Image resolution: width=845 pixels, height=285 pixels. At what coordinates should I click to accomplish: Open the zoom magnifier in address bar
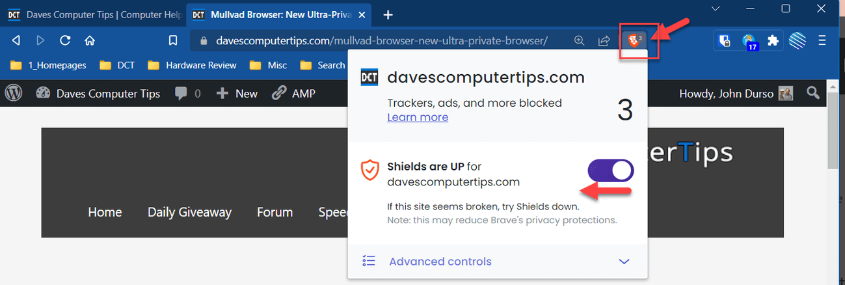click(579, 40)
